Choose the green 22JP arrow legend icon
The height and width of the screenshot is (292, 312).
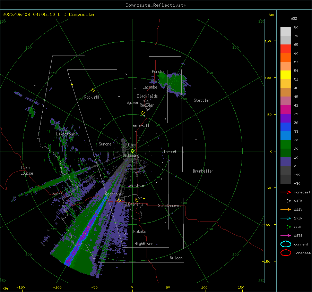pos(286,227)
